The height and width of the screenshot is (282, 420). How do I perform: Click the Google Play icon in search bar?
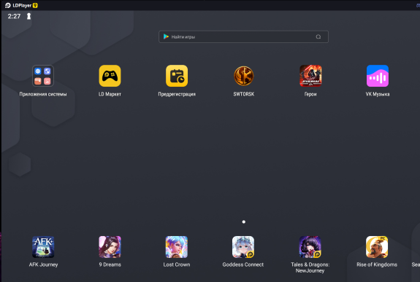click(x=166, y=36)
